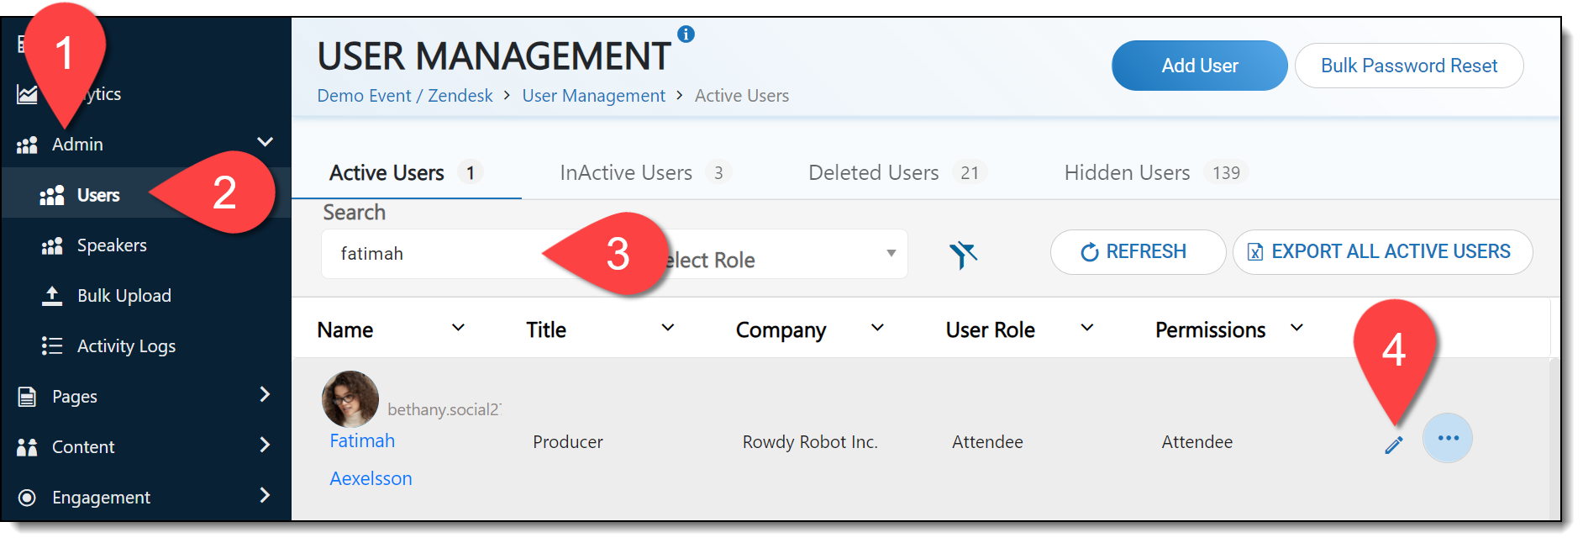The image size is (1583, 543).
Task: Click the Bulk Password Reset button
Action: click(x=1408, y=66)
